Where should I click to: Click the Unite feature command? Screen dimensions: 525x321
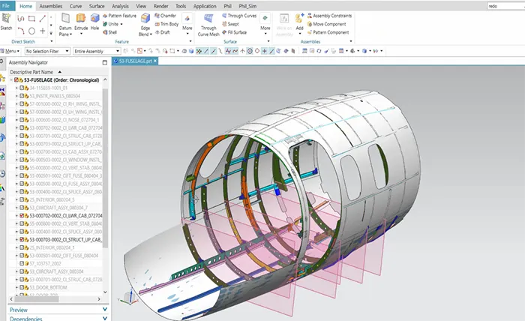(110, 24)
